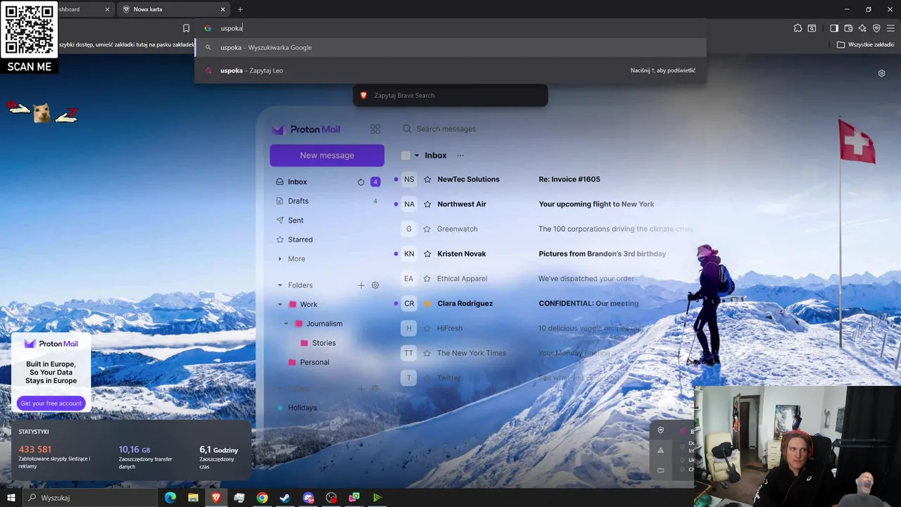Open new tab page customize gear icon
Screen dimensions: 901x507
tap(881, 73)
